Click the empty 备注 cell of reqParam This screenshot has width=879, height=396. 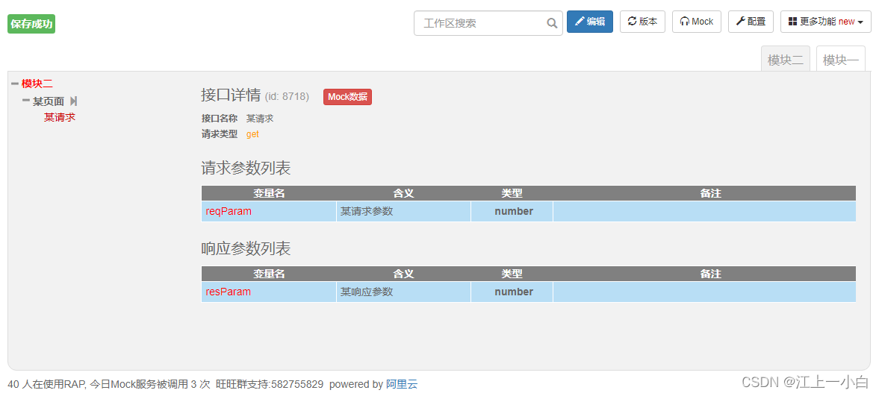(705, 212)
